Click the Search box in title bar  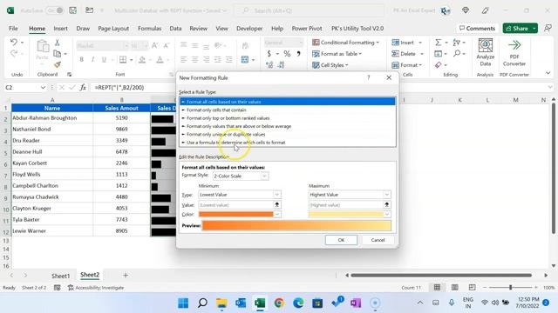(309, 10)
